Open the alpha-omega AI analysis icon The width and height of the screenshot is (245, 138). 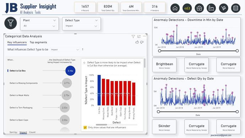pos(187,8)
